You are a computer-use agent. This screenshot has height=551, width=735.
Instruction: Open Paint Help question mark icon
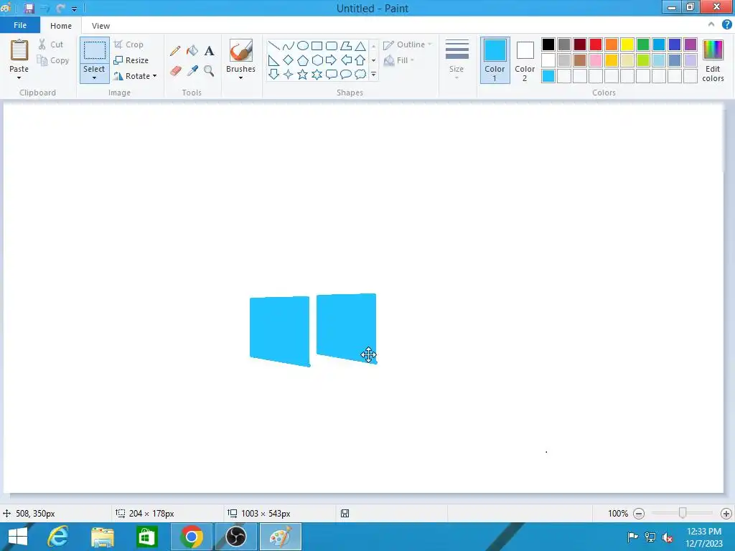tap(726, 24)
